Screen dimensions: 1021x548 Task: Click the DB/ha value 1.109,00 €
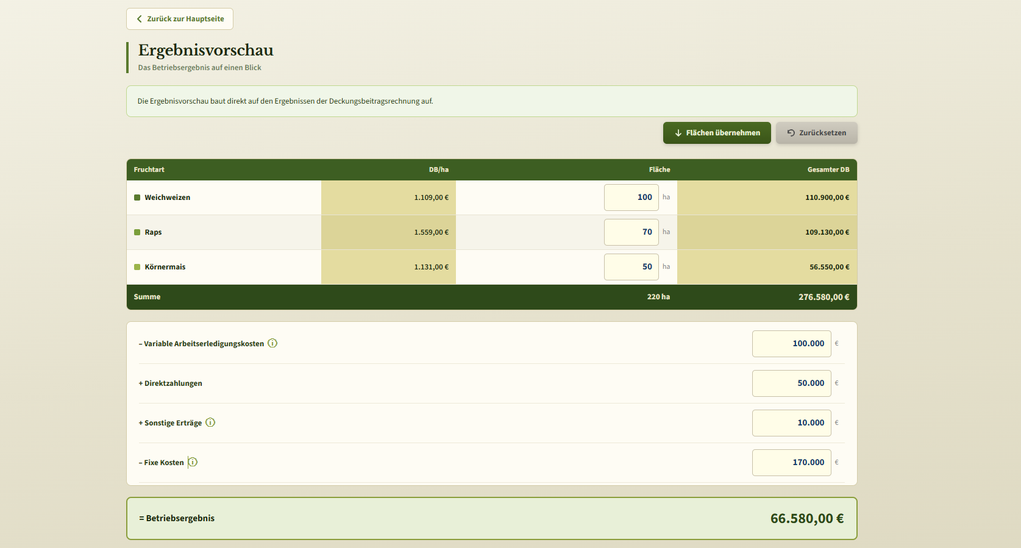point(432,197)
